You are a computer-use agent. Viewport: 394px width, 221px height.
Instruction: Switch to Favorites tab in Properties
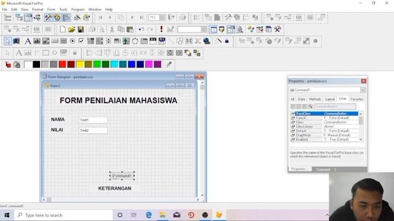pos(357,99)
